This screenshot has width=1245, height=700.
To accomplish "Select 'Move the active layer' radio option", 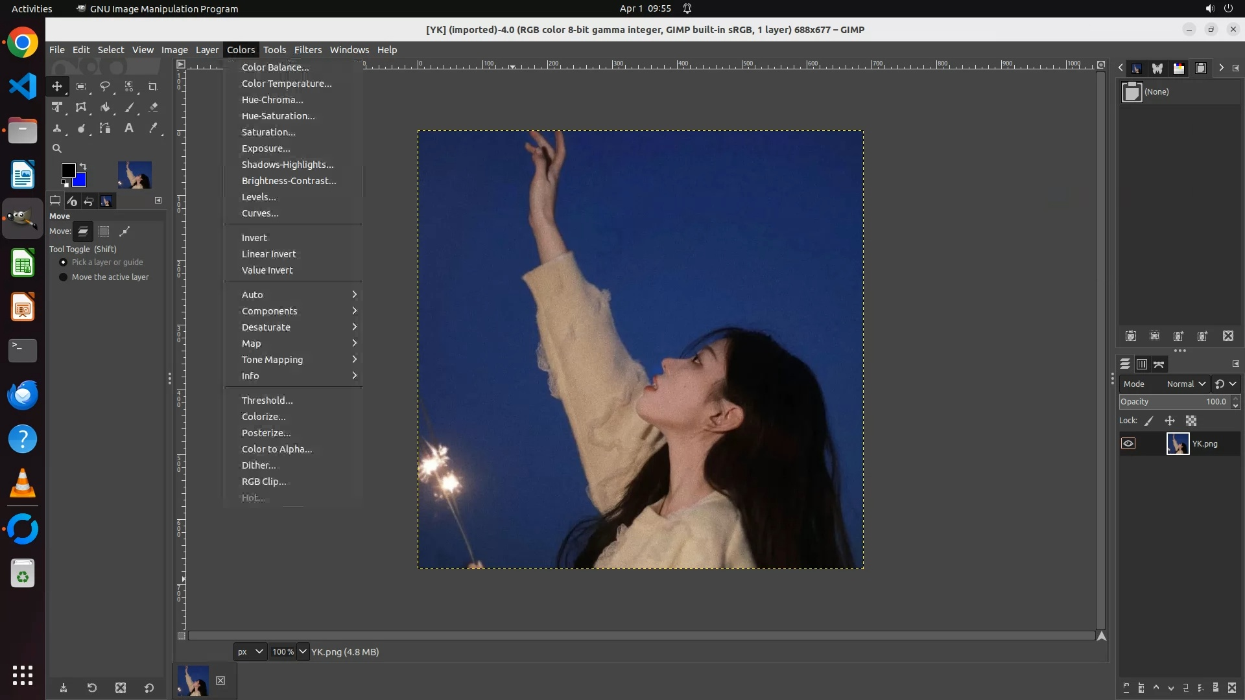I will [x=64, y=277].
